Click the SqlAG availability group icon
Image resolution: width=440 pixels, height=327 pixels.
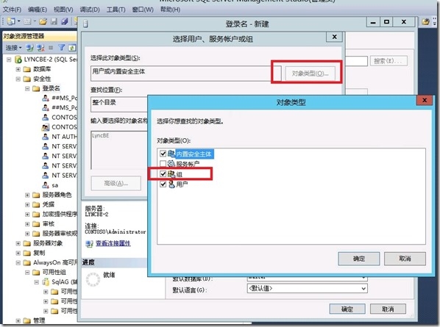tap(46, 281)
